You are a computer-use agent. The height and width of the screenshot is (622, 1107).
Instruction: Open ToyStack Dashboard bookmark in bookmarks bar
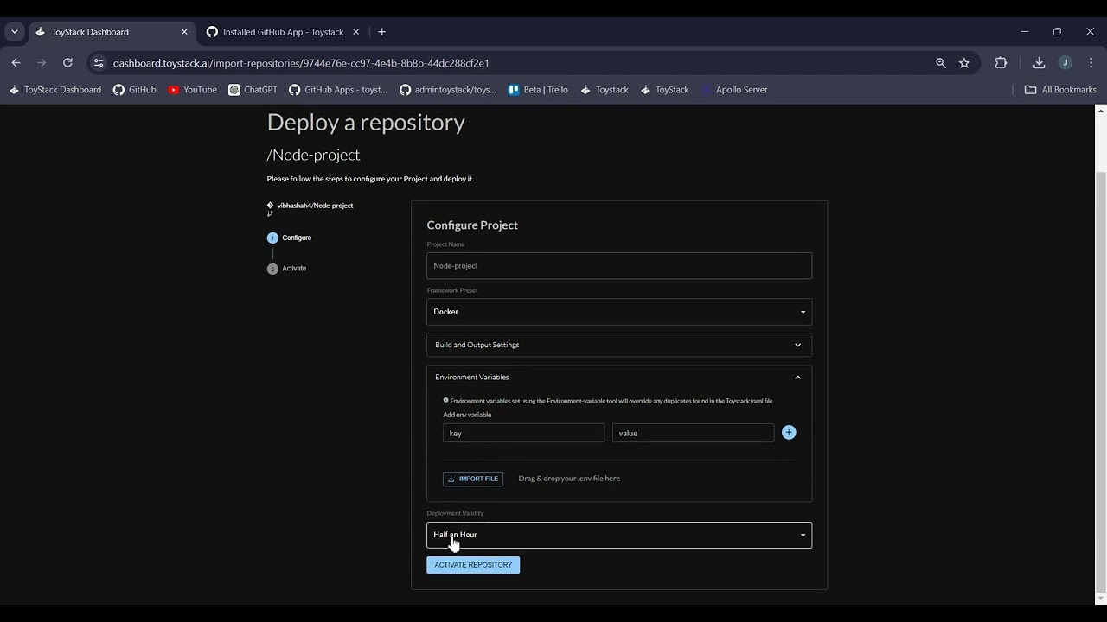54,90
